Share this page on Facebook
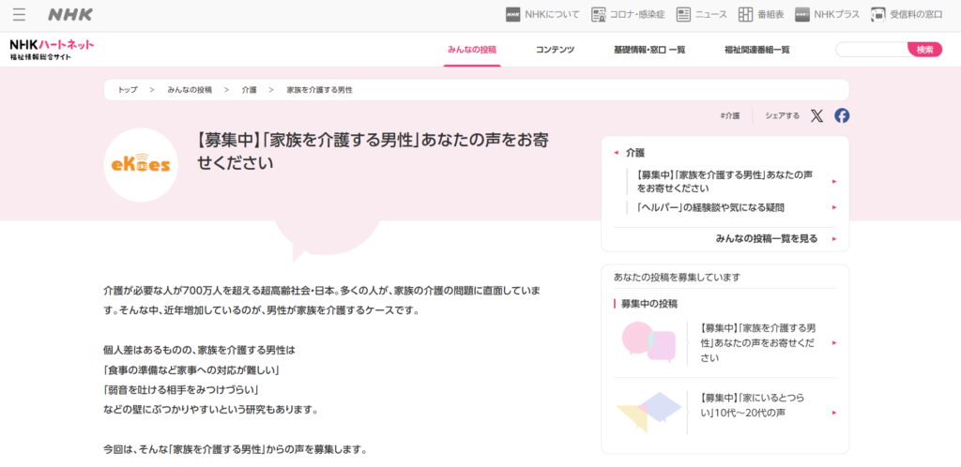This screenshot has height=467, width=961. [842, 115]
